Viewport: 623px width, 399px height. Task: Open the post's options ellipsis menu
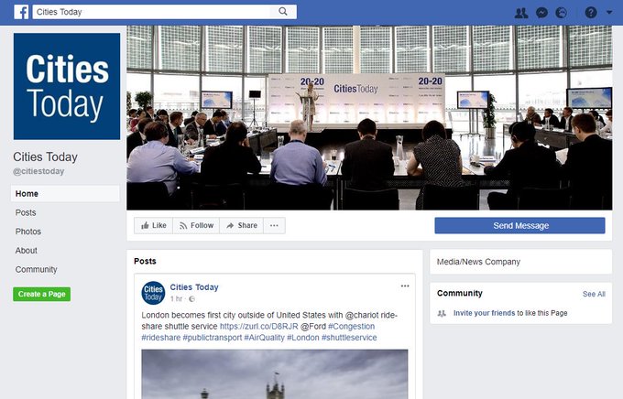(405, 286)
